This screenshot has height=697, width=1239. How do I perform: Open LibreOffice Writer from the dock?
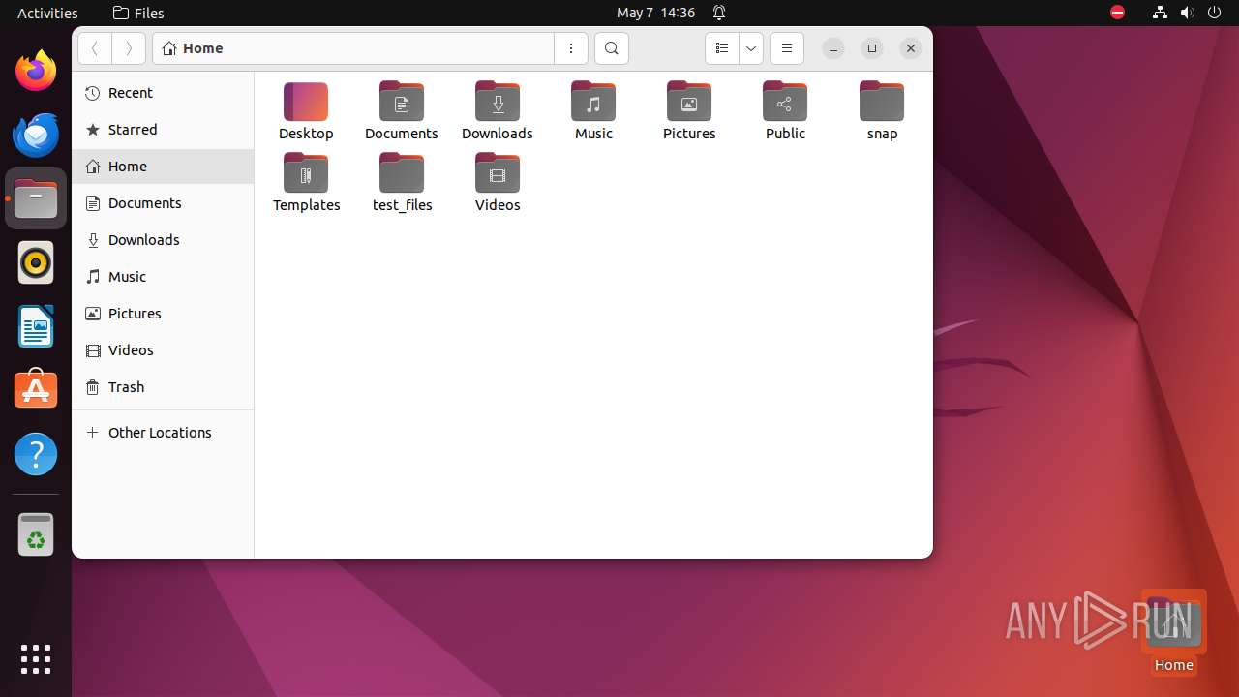point(36,326)
